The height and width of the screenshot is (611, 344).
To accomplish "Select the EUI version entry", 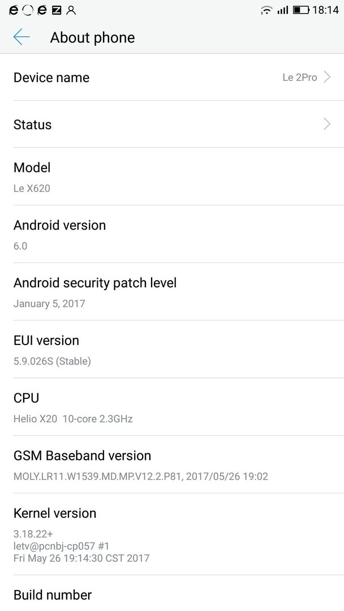I will 172,350.
